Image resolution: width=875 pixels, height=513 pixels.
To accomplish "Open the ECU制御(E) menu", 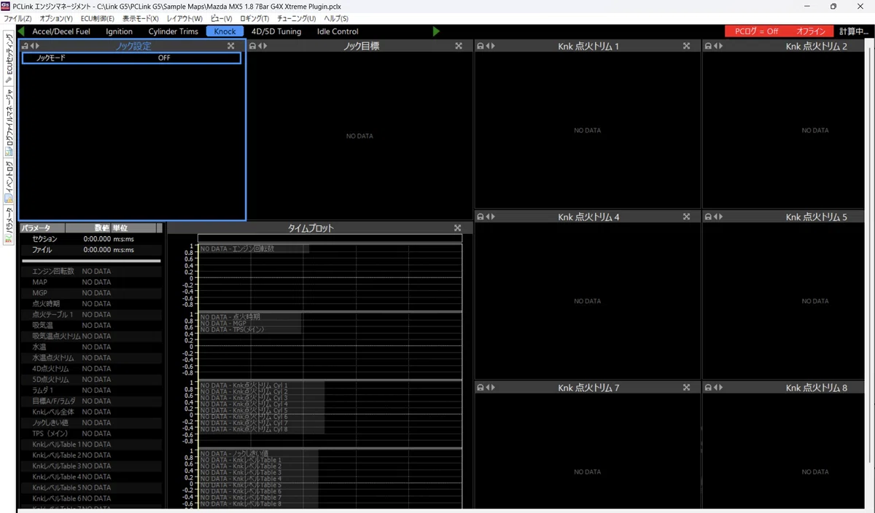I will [x=96, y=18].
